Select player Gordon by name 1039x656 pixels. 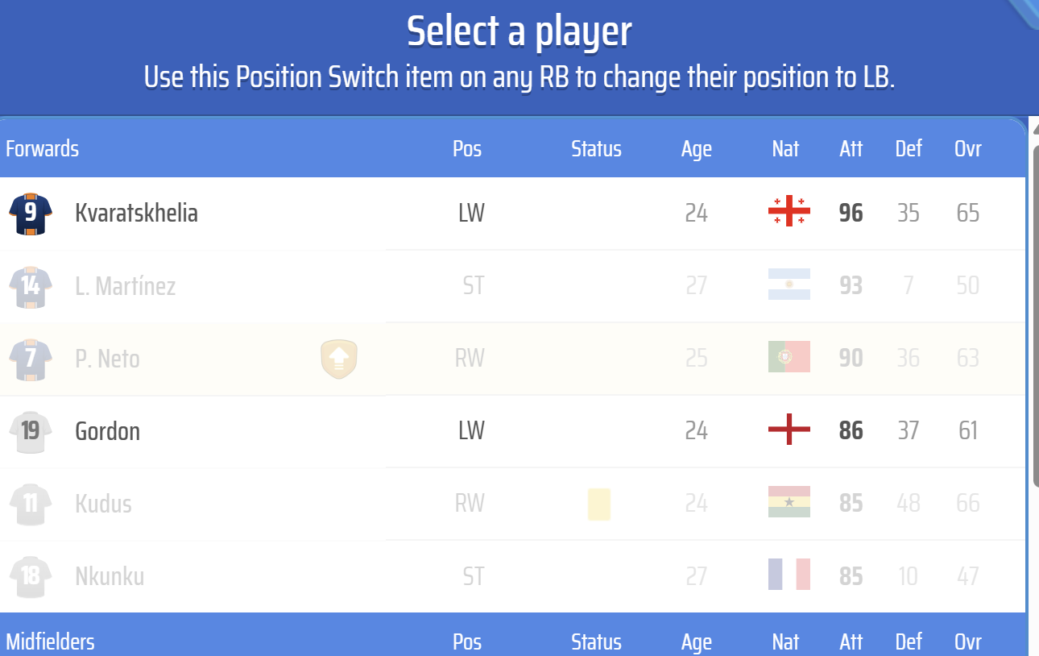(107, 431)
